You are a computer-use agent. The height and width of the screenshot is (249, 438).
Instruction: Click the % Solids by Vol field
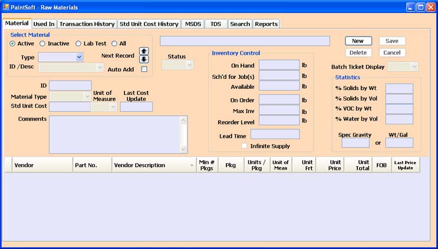399,99
